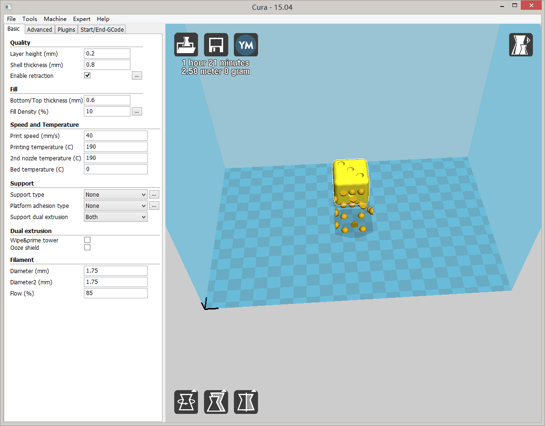
Task: Click the Fill Density expert settings button
Action: (x=136, y=111)
